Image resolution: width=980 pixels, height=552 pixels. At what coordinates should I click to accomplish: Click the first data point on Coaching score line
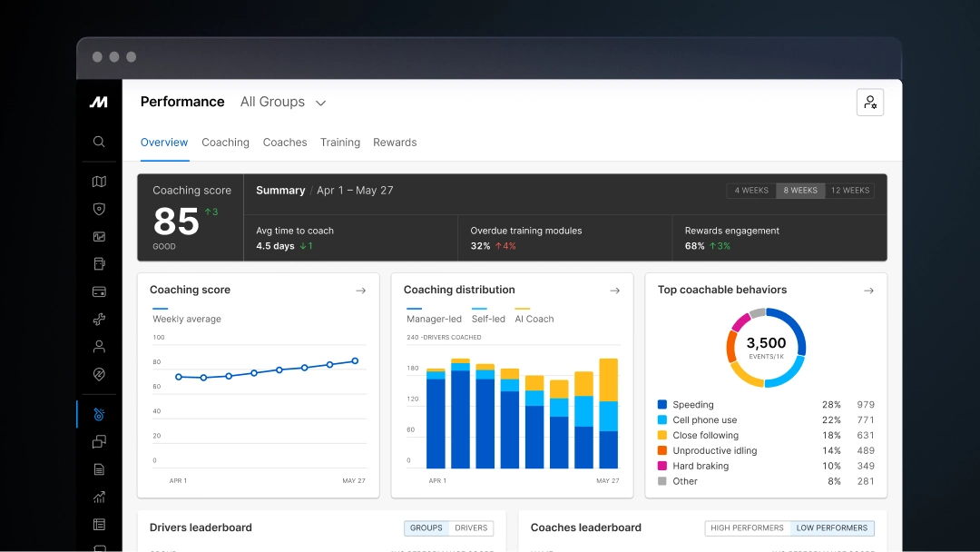pos(179,377)
